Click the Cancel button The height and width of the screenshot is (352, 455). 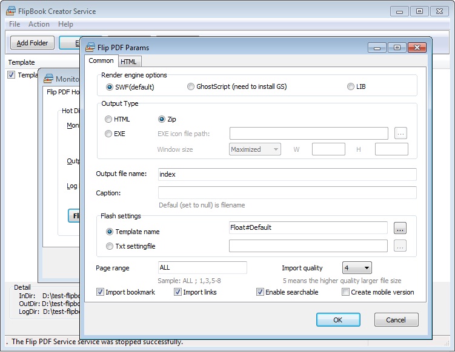[396, 319]
